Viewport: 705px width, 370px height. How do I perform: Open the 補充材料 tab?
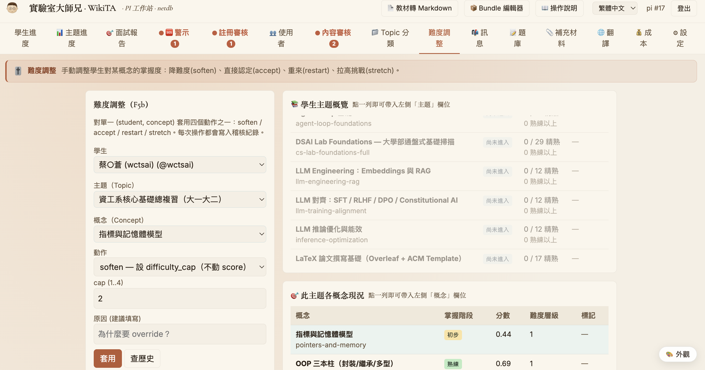562,38
